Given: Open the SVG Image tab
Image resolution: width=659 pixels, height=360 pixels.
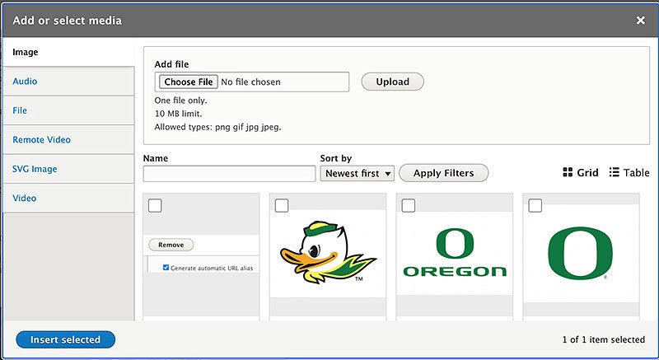Looking at the screenshot, I should 68,169.
